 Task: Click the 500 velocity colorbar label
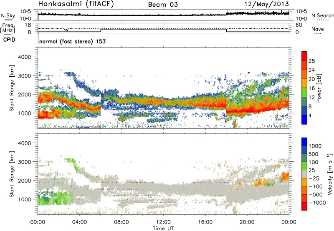click(x=314, y=154)
